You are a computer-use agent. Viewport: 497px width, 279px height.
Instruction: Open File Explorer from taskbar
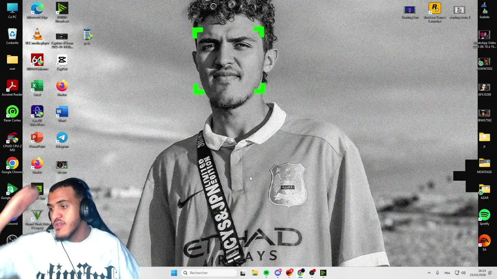(255, 273)
